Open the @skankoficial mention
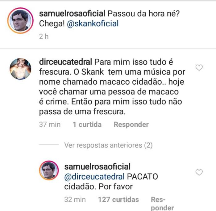Viewport: 216px width, 211px height. (93, 23)
